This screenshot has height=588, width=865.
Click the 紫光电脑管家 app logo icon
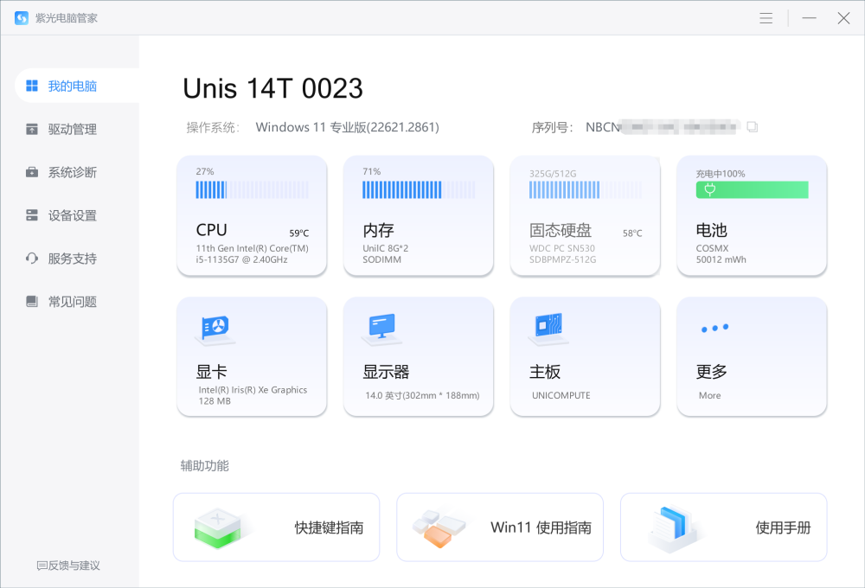(22, 18)
